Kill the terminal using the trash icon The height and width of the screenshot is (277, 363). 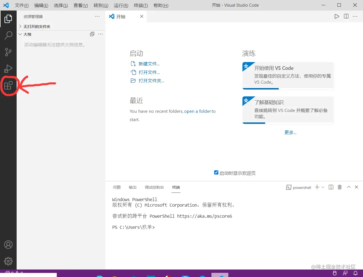[x=340, y=187]
